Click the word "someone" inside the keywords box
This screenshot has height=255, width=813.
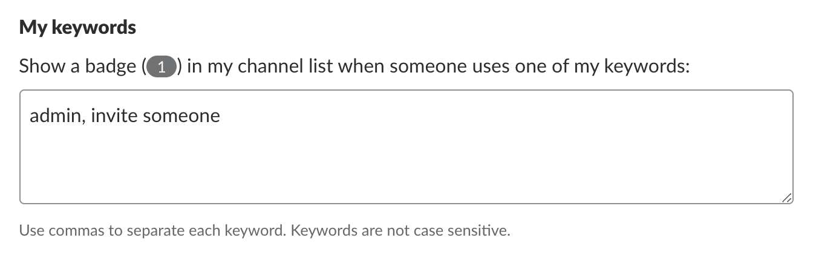(181, 115)
